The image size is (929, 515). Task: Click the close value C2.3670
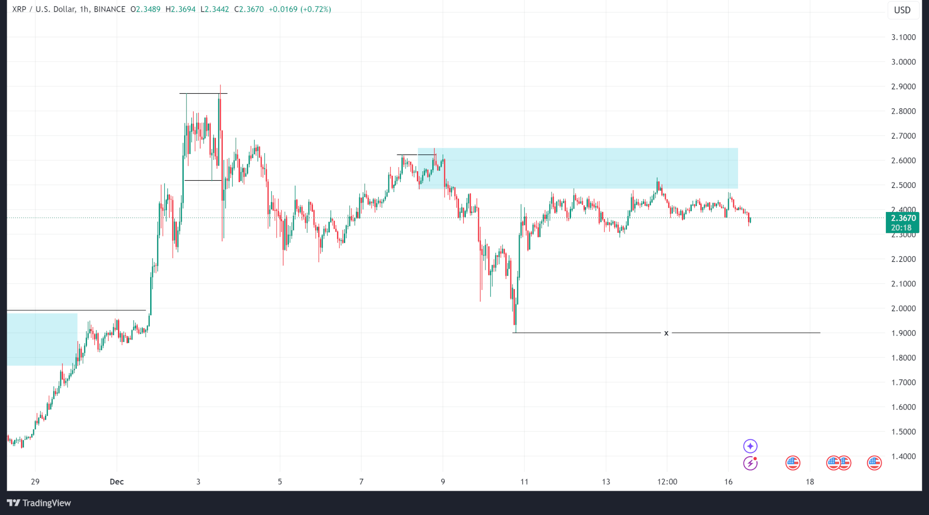point(249,9)
